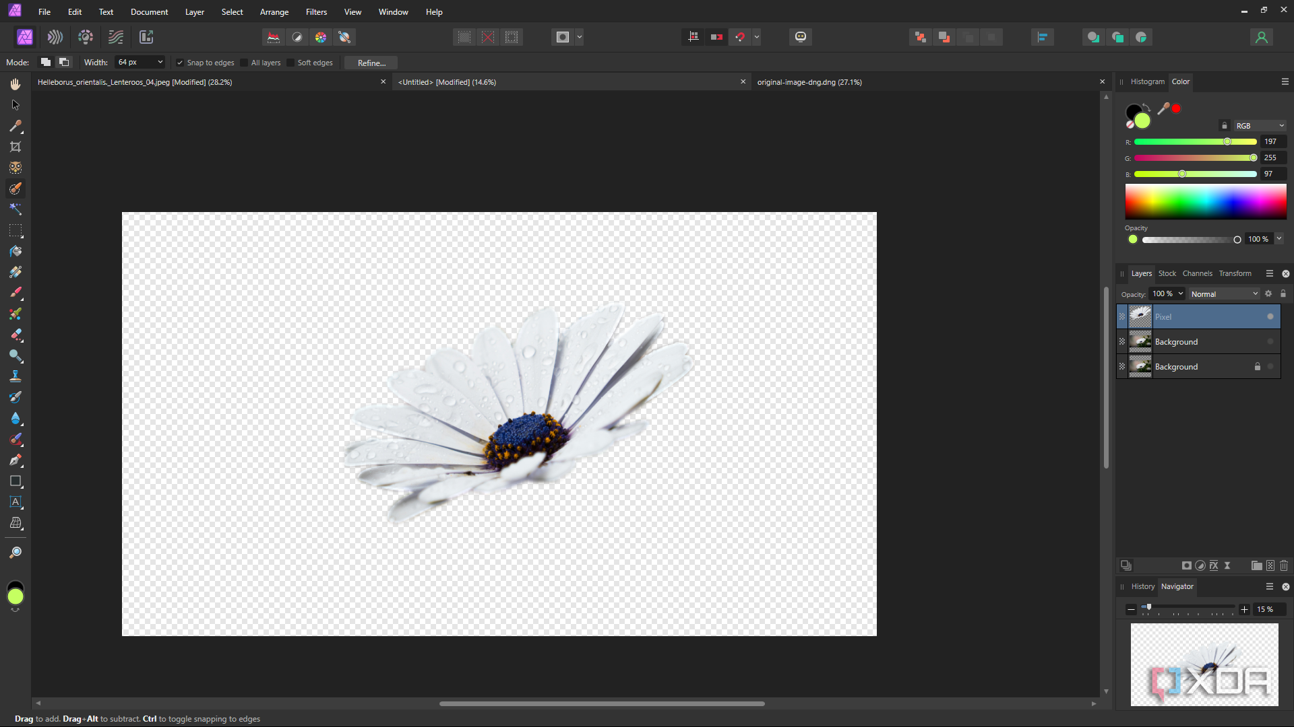Apply Auto Contrast from the toolbar
This screenshot has width=1294, height=727.
click(x=297, y=37)
